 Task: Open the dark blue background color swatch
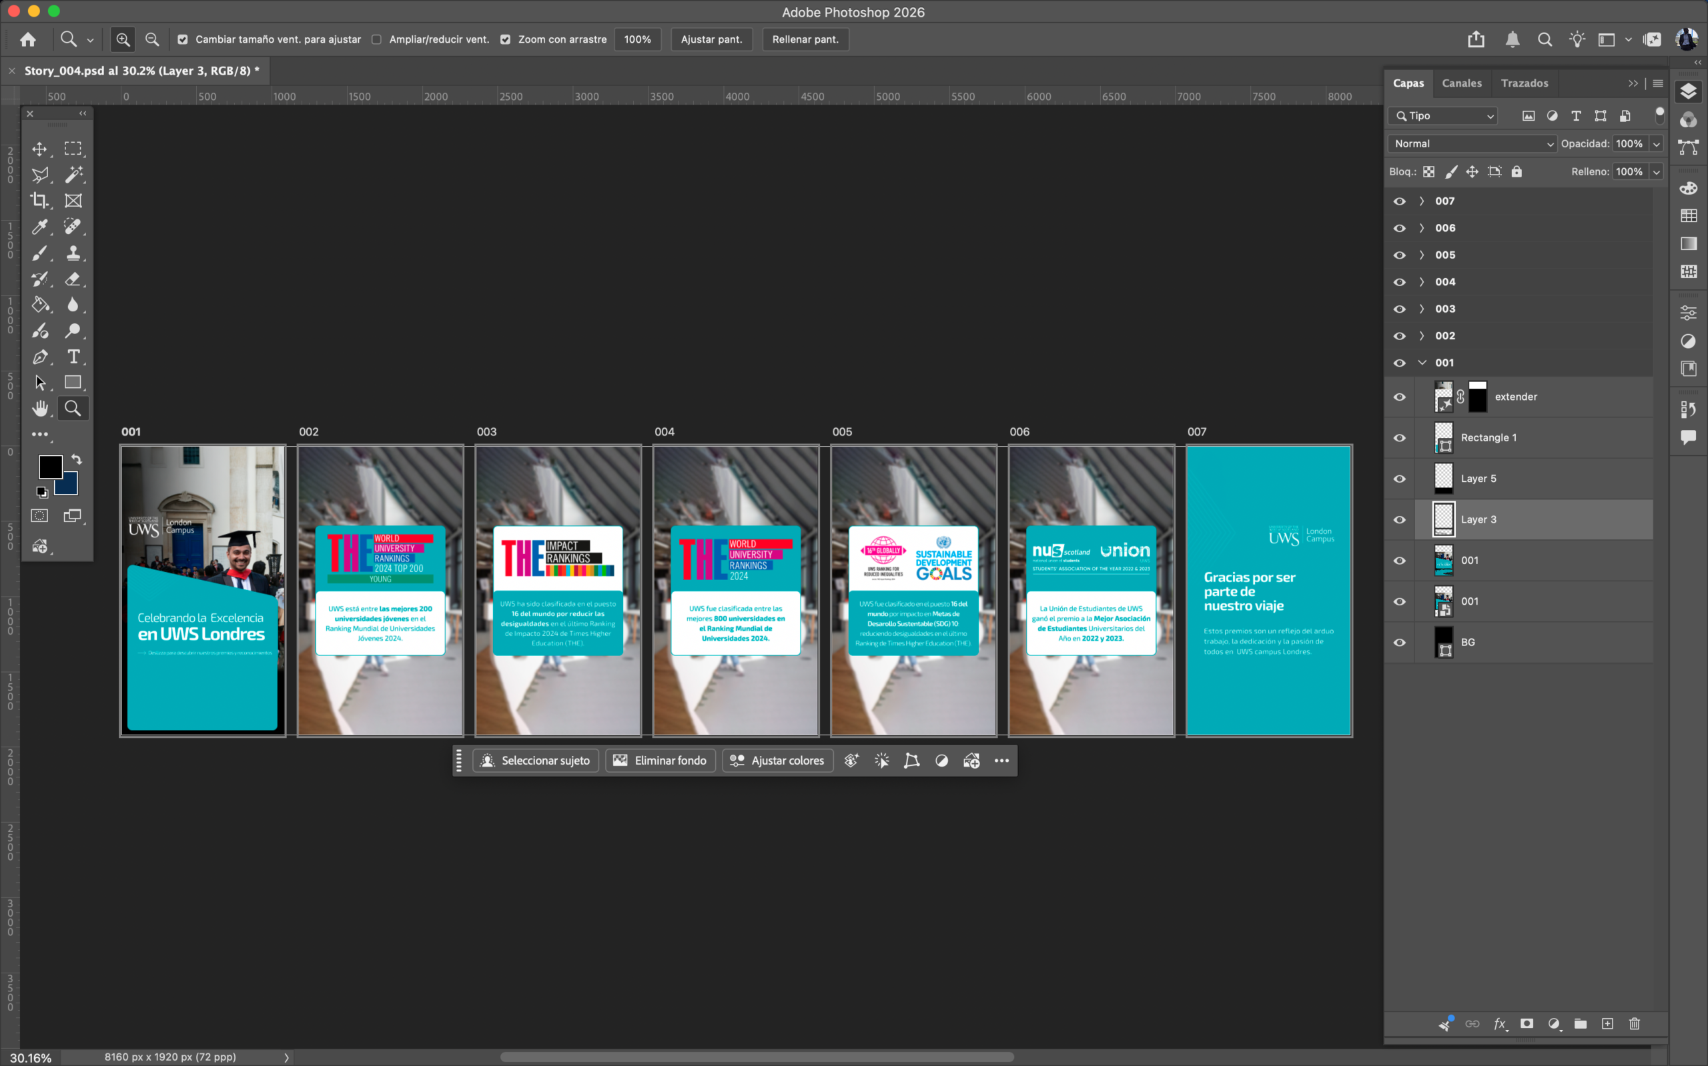click(x=69, y=485)
